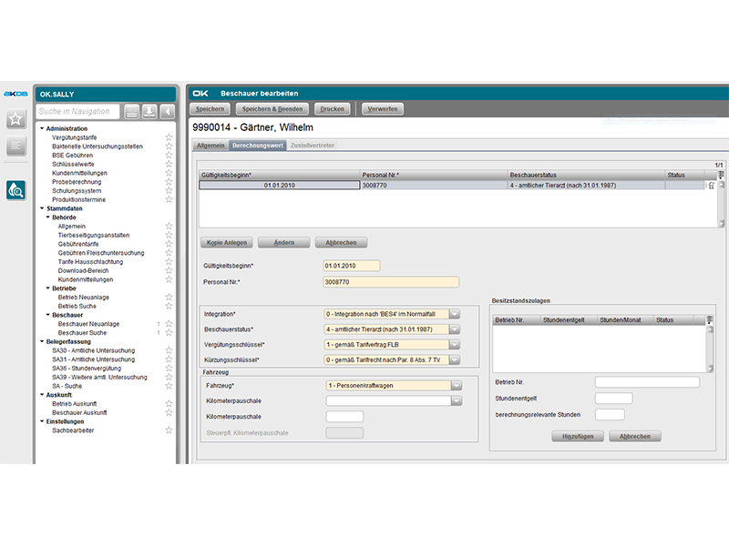
Task: Toggle favorite star for Betrieb Neuanlage
Action: click(x=169, y=297)
